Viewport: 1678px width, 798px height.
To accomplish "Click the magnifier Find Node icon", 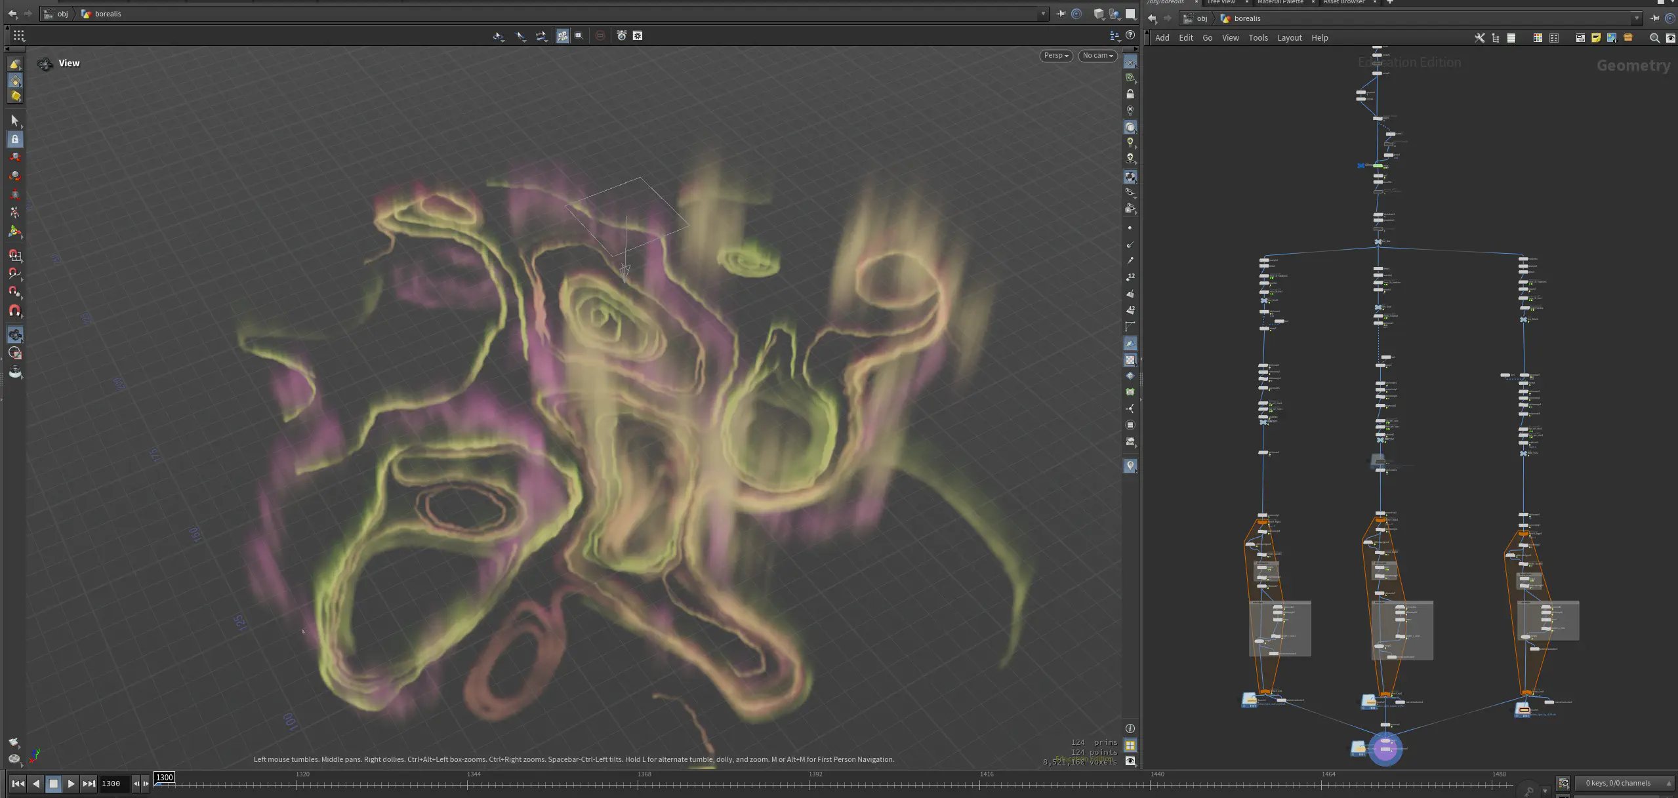I will (x=1654, y=38).
